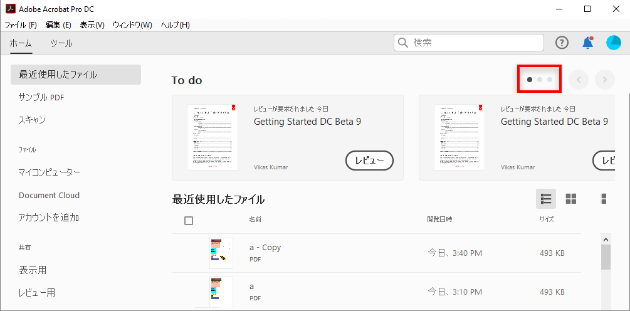Open サンプル PDF in sidebar
This screenshot has width=630, height=311.
[x=41, y=97]
